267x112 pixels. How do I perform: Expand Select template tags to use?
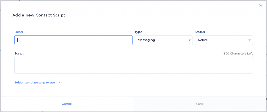point(35,83)
